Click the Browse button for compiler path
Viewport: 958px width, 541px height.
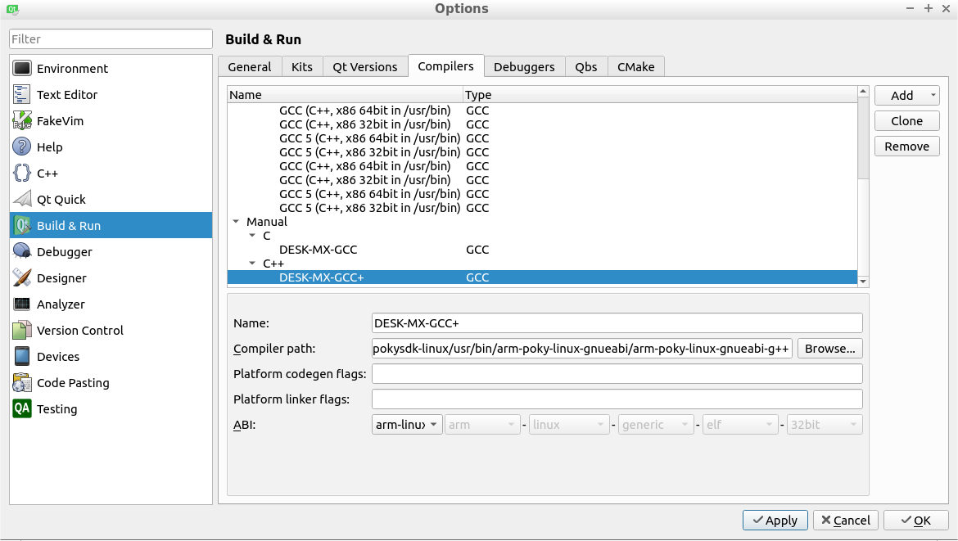tap(829, 349)
